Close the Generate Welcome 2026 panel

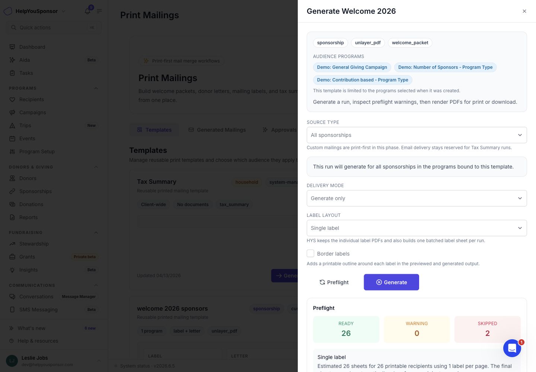pyautogui.click(x=524, y=11)
